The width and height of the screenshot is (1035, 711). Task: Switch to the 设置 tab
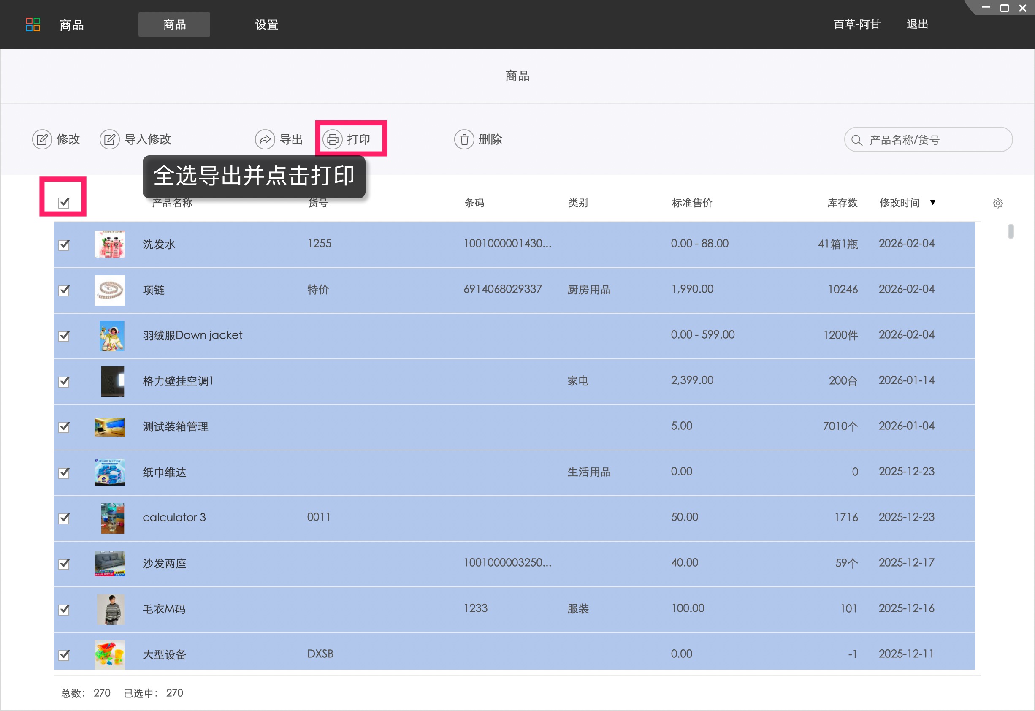(267, 24)
